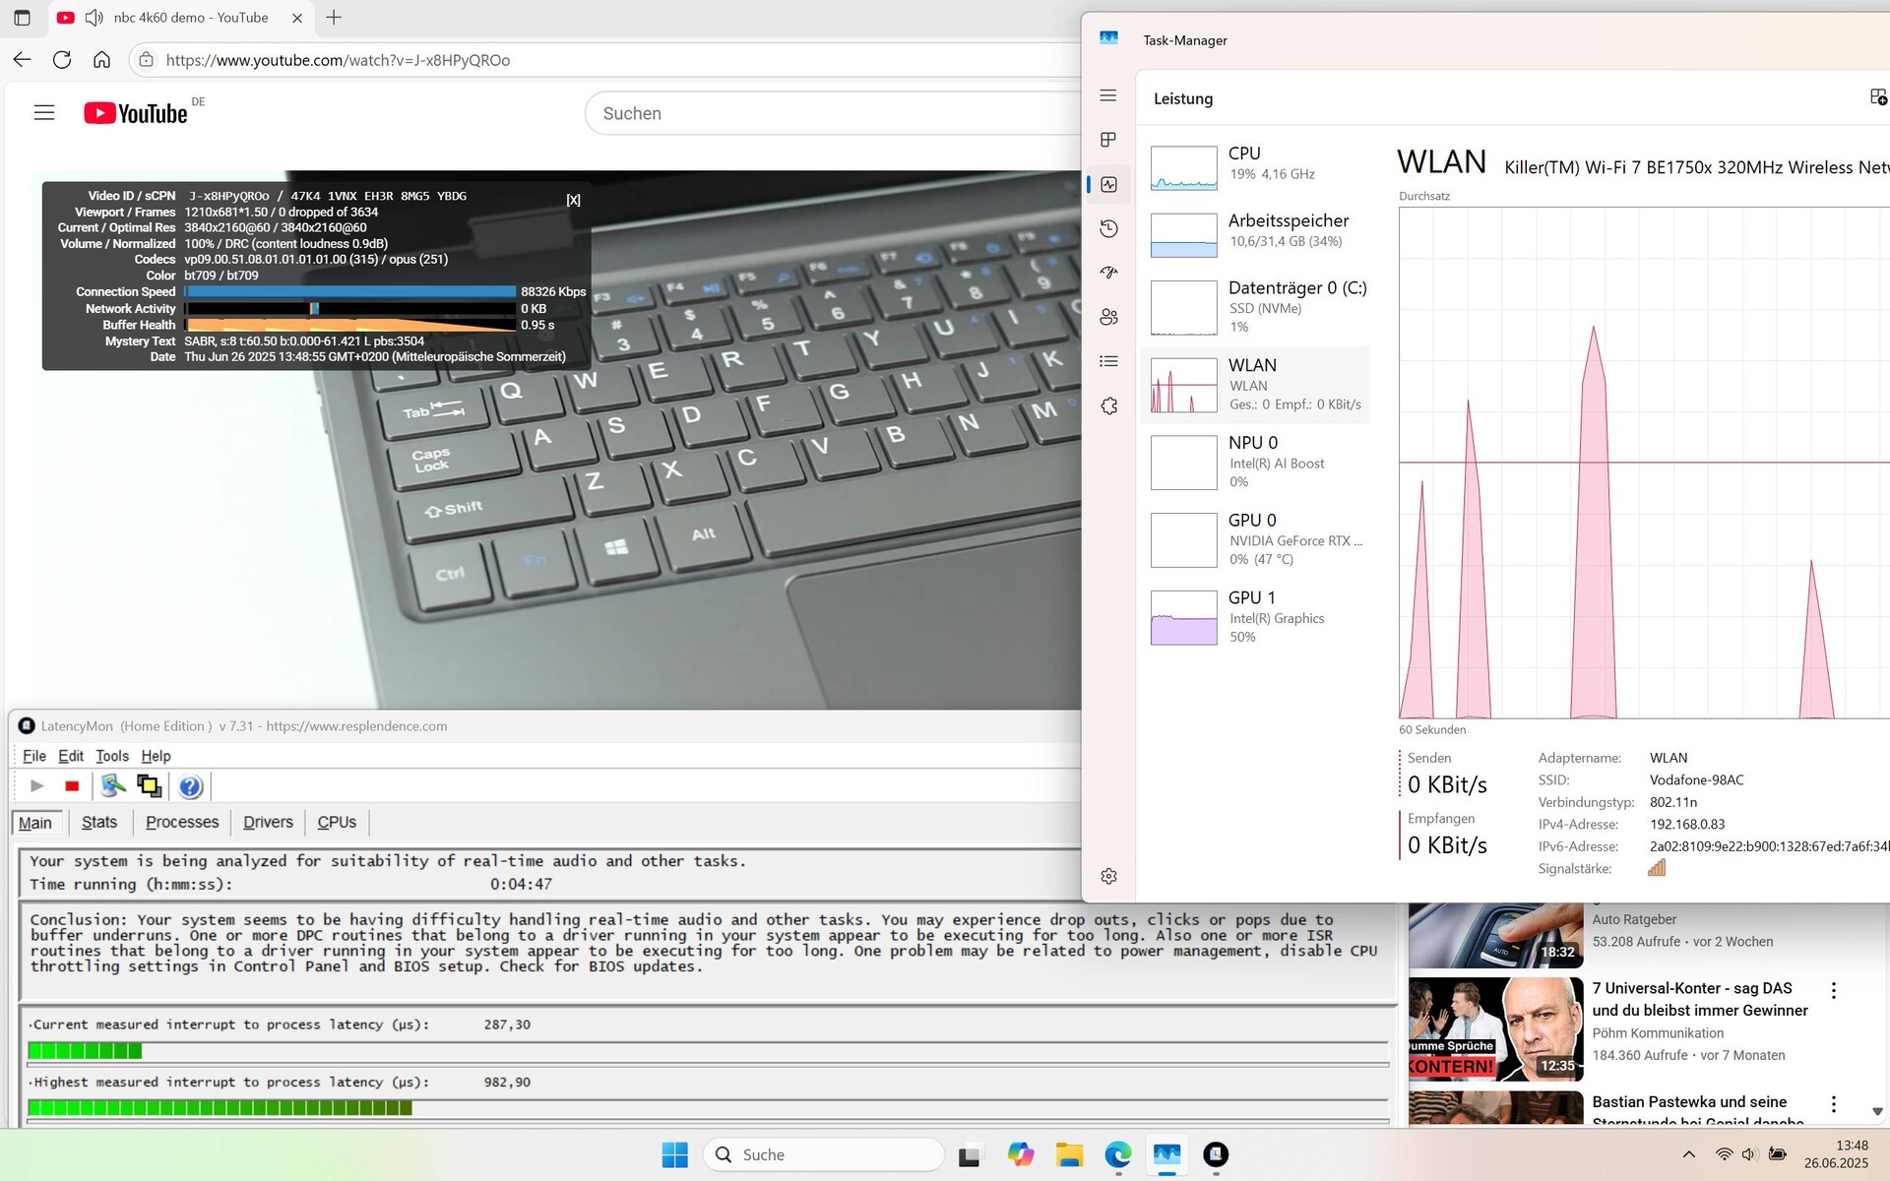1890x1181 pixels.
Task: Expand Task Manager hamburger navigation menu
Action: tap(1108, 95)
